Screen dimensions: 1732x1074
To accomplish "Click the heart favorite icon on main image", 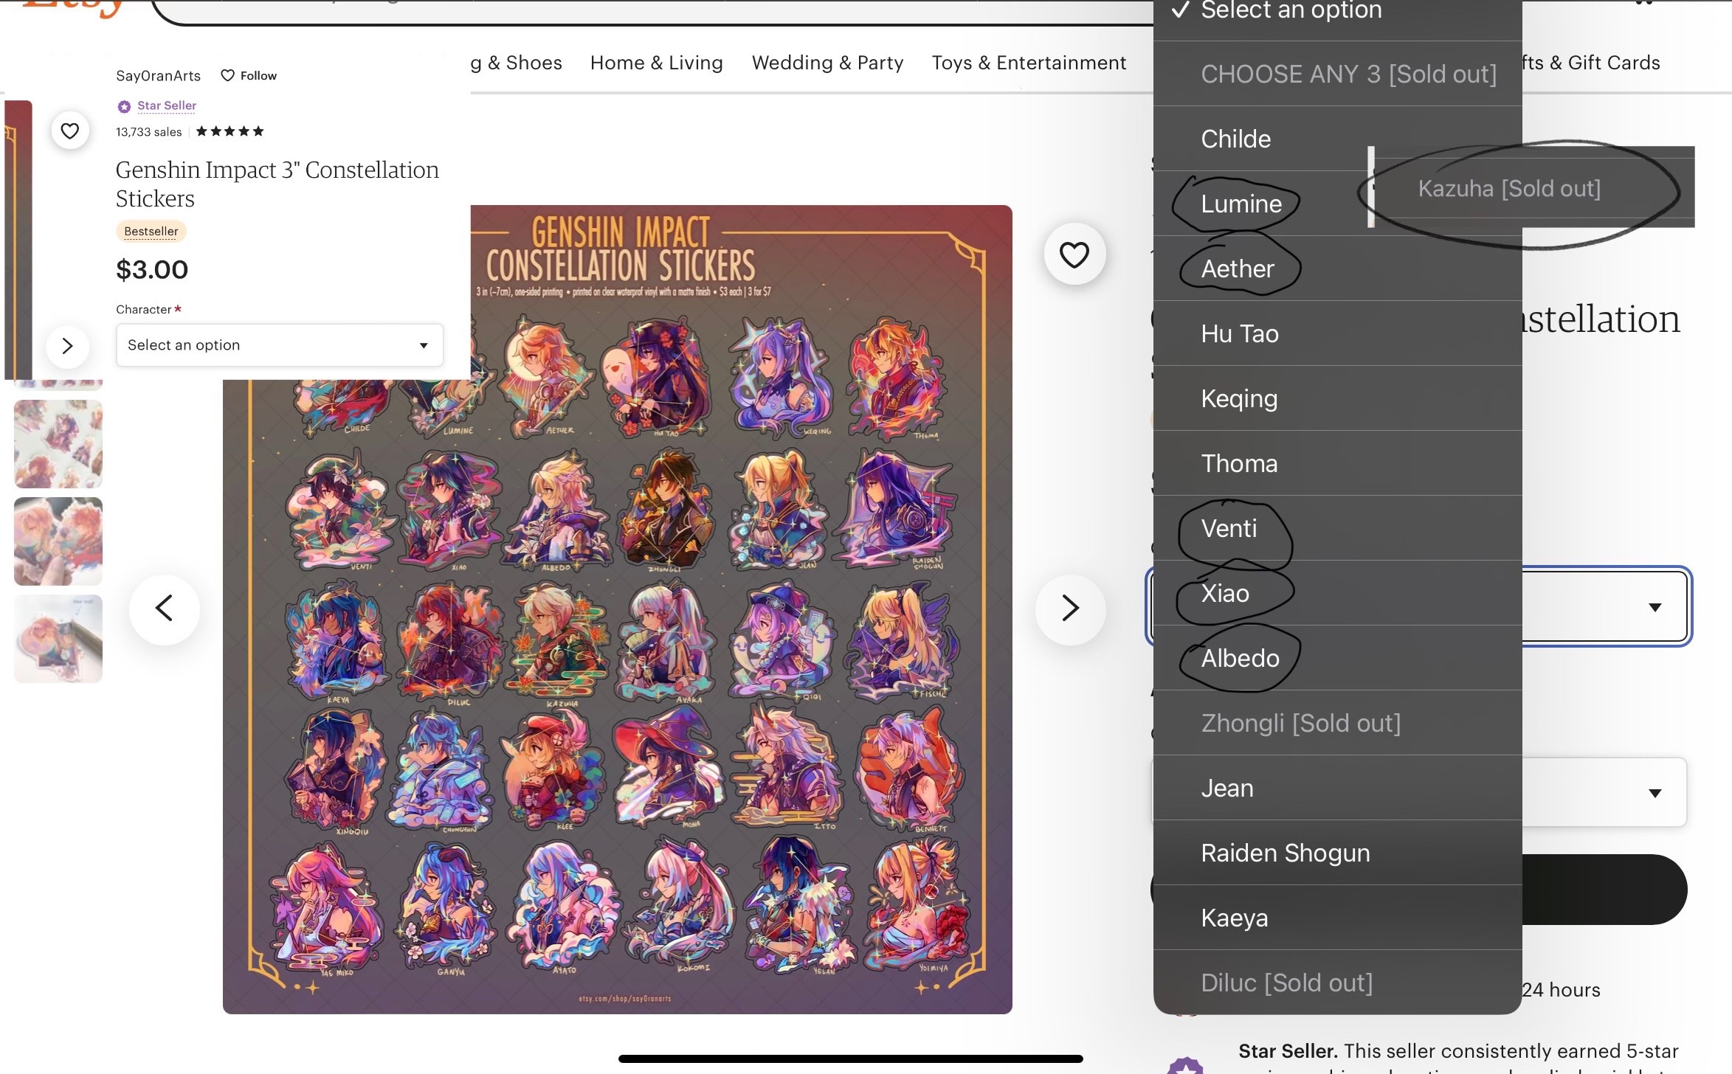I will pos(1074,254).
